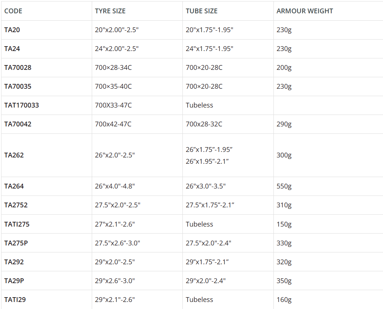Screen dimensions: 383x309
Task: Click the ARMOUR WEIGHT column header
Action: [305, 11]
